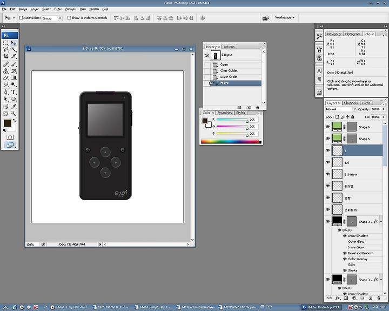
Task: Select the Ellipse shape tool
Action: [x=14, y=99]
